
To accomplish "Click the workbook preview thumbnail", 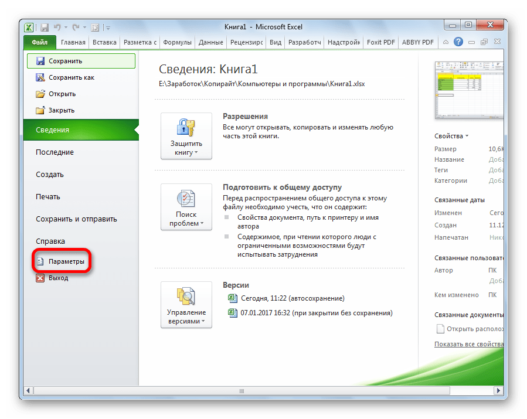I will 469,90.
